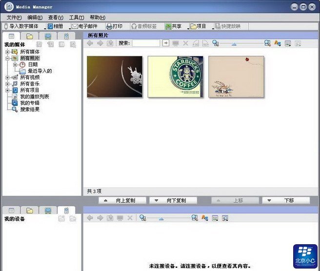Expand the 所有媒体 tree node
This screenshot has height=271, width=320.
click(x=7, y=52)
